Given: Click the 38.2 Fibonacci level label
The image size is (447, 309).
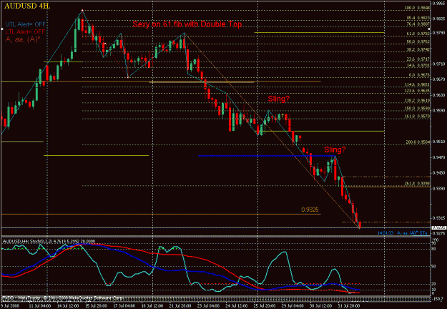Looking at the screenshot, I should [418, 49].
